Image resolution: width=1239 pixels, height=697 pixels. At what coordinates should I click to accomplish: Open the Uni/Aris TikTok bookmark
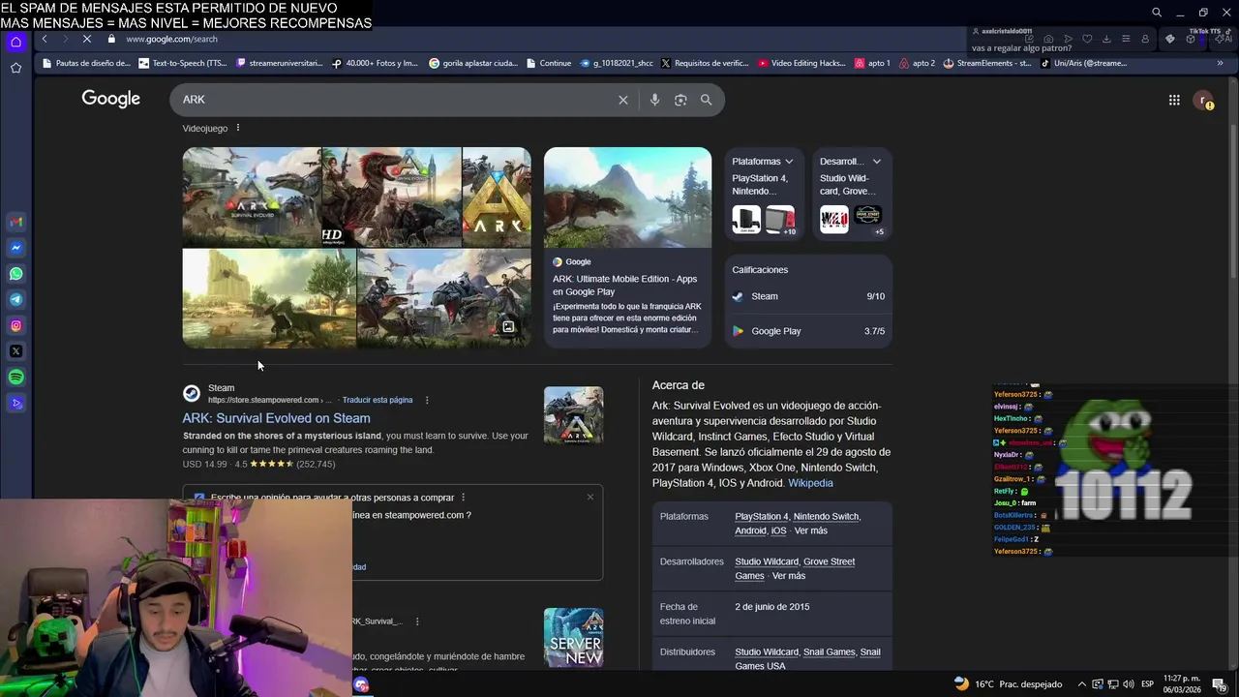(x=1084, y=64)
